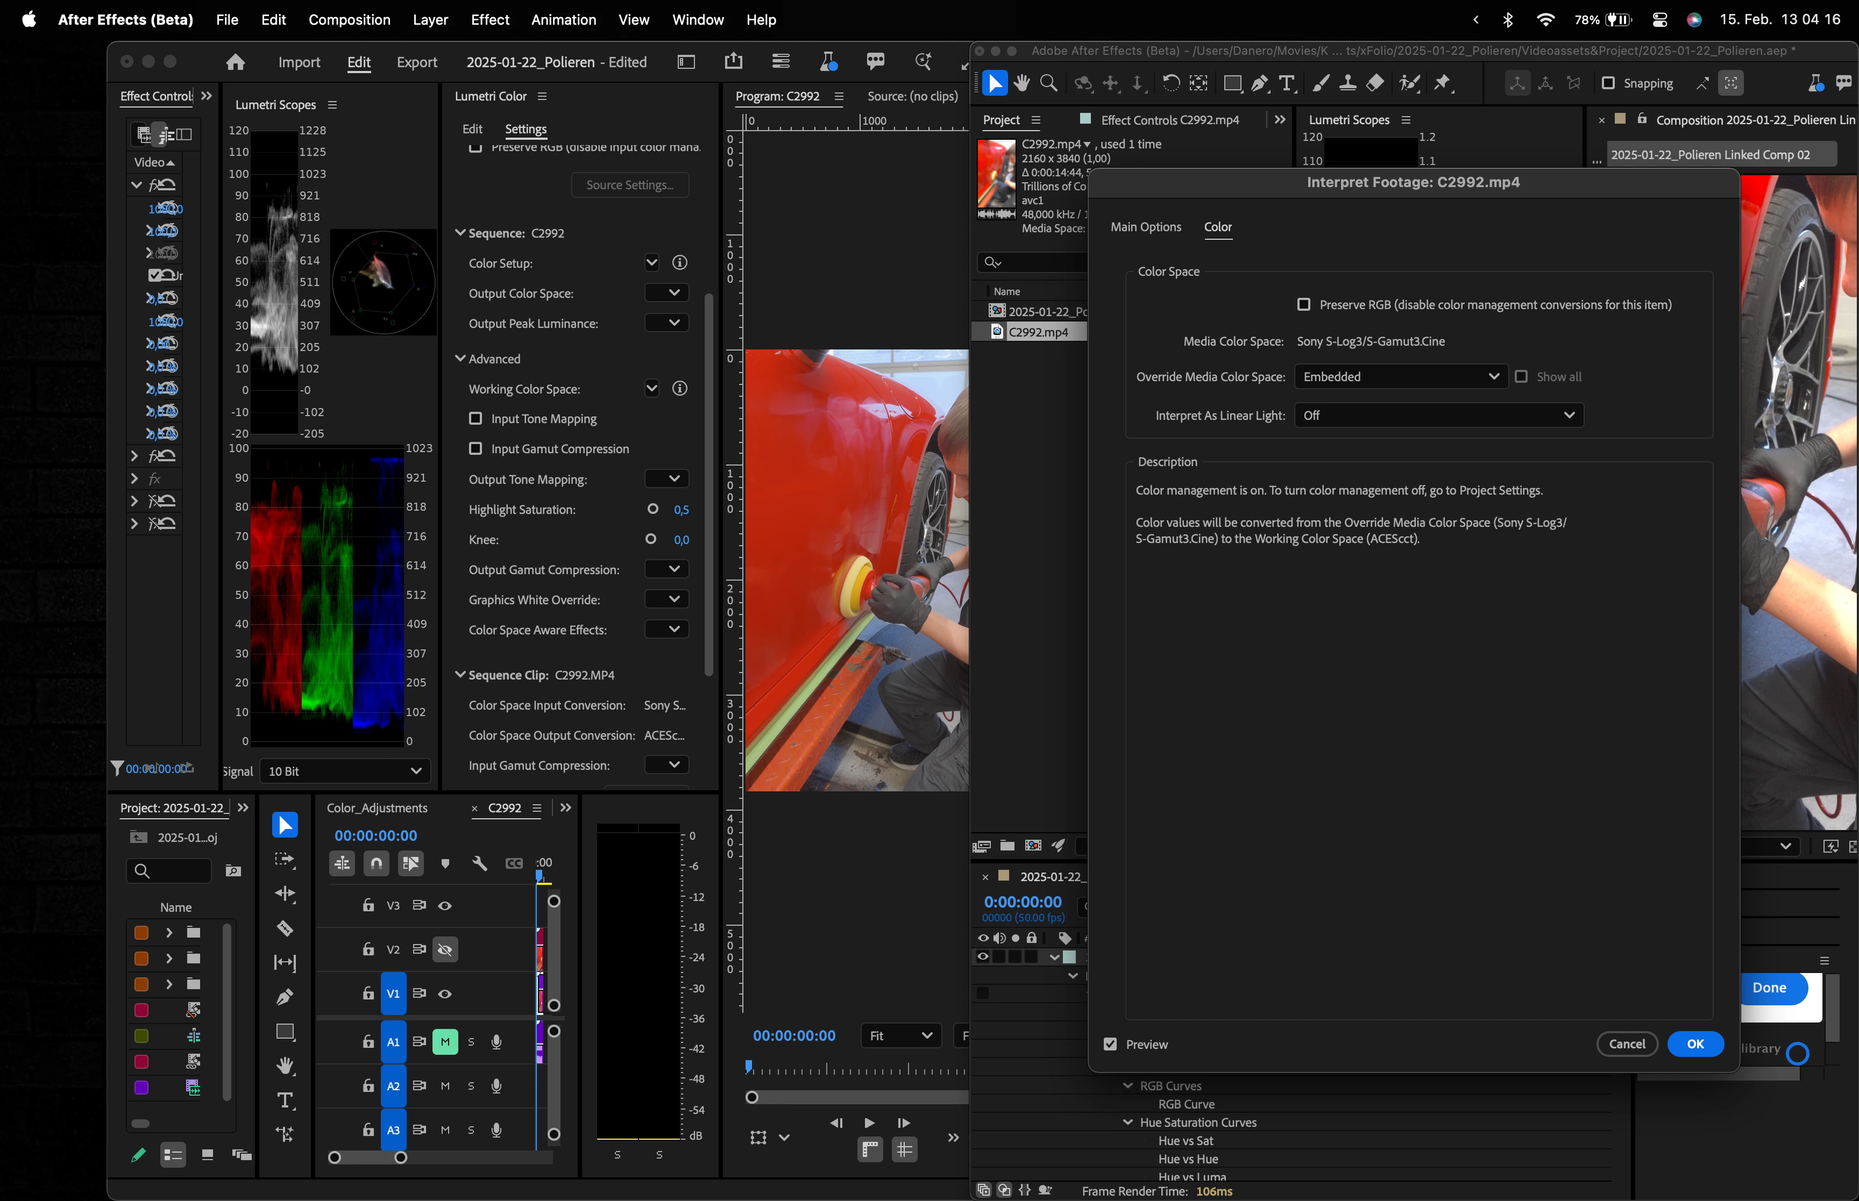Viewport: 1859px width, 1201px height.
Task: Adjust the Highlight Saturation slider knob
Action: (x=653, y=509)
